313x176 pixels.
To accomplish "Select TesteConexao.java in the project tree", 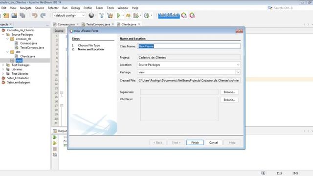I will (32, 47).
